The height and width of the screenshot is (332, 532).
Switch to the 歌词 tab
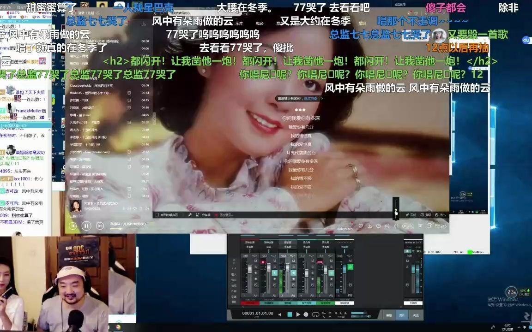point(363,24)
